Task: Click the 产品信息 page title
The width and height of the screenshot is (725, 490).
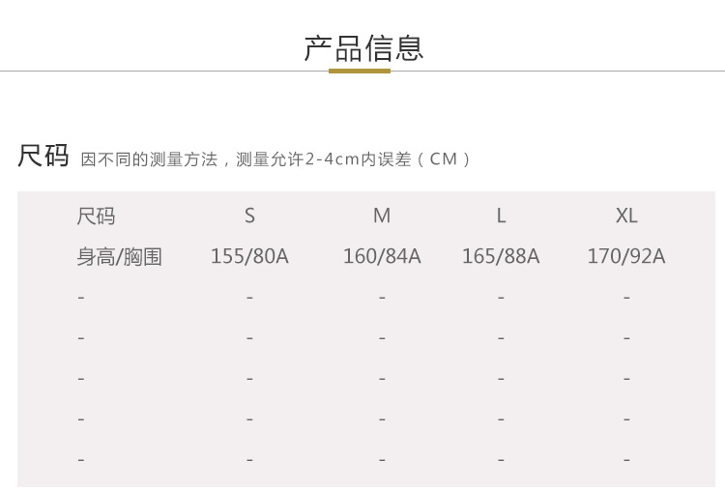Action: 363,47
